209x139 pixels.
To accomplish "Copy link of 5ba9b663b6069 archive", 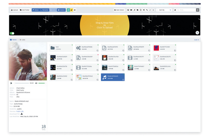I will [x=98, y=60].
